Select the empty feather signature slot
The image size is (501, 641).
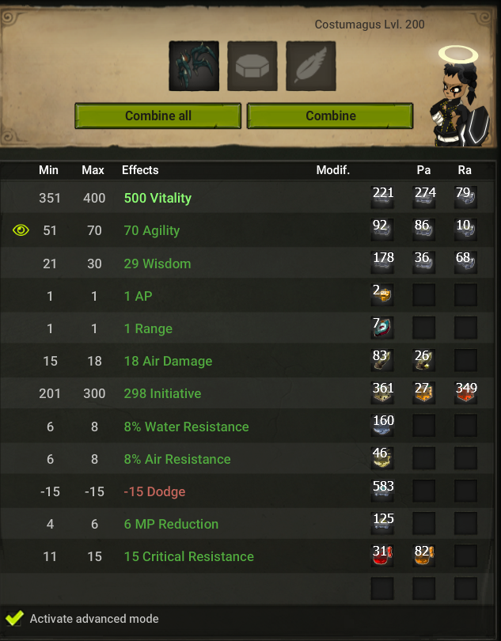pos(311,66)
